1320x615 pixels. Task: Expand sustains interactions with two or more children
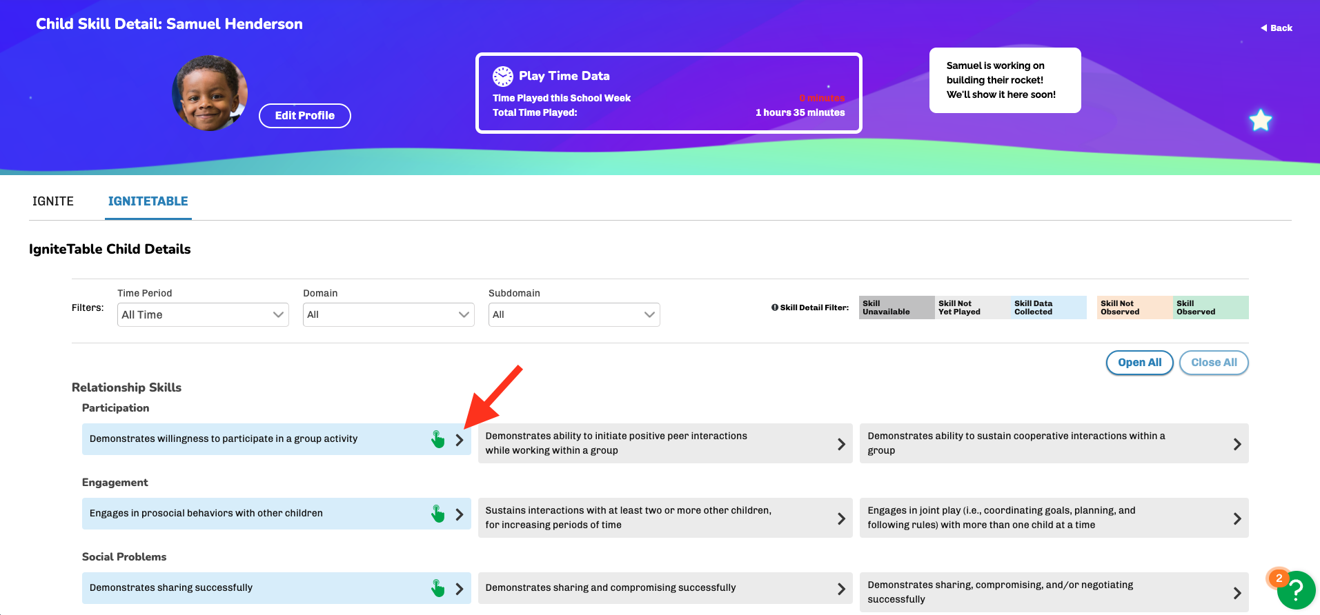(841, 518)
